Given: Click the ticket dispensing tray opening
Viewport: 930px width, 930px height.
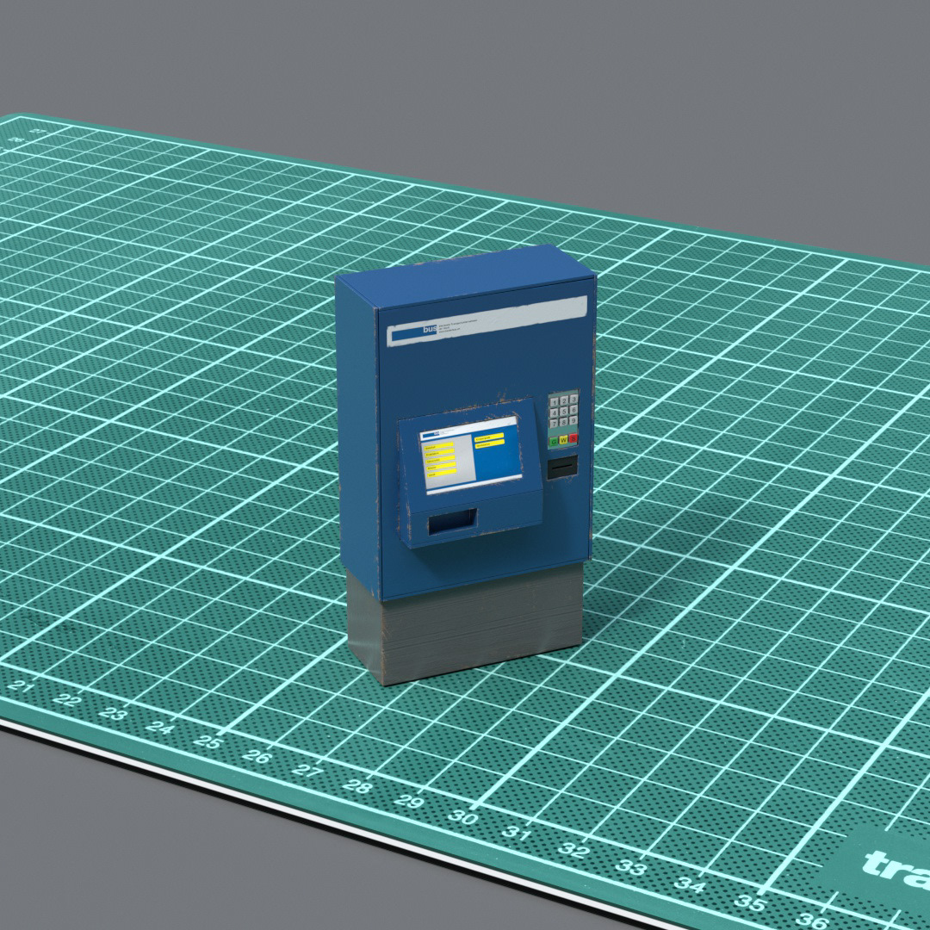Looking at the screenshot, I should coord(452,521).
